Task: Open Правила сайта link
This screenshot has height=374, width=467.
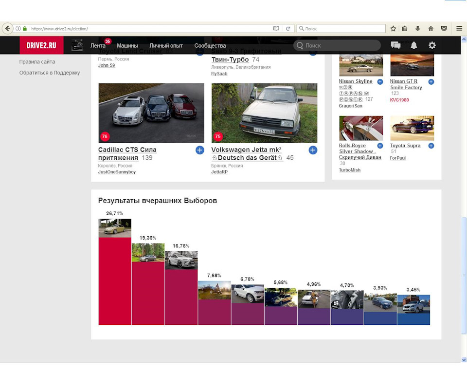Action: click(x=37, y=62)
